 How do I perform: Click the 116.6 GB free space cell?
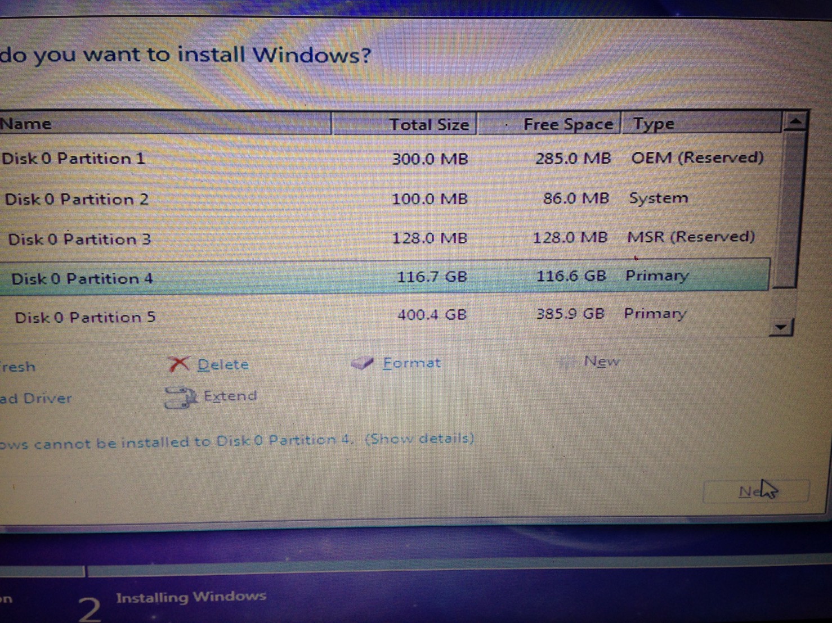(x=571, y=276)
